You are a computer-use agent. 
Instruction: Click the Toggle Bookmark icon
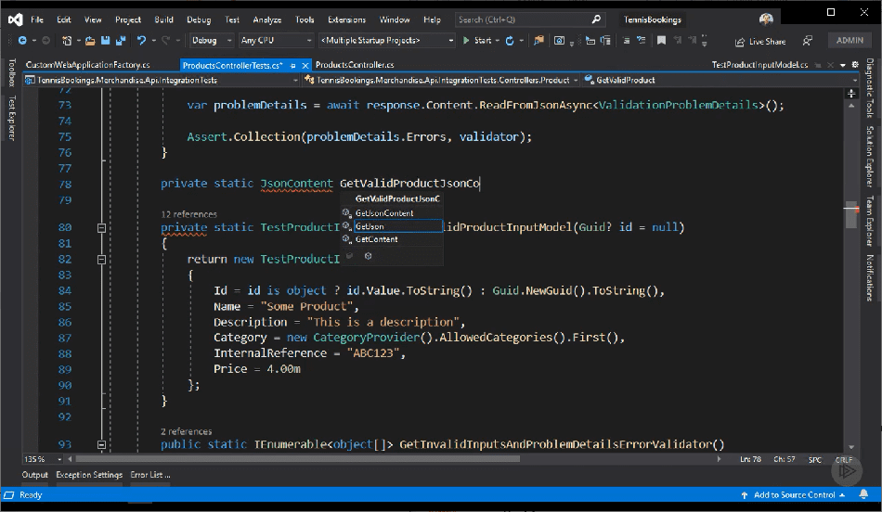661,41
